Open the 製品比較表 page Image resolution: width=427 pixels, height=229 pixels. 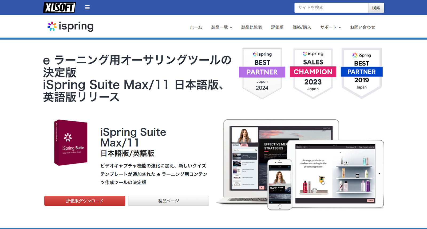(251, 27)
